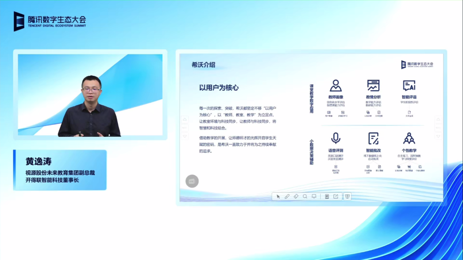Activate the magnifier search tool

point(305,197)
